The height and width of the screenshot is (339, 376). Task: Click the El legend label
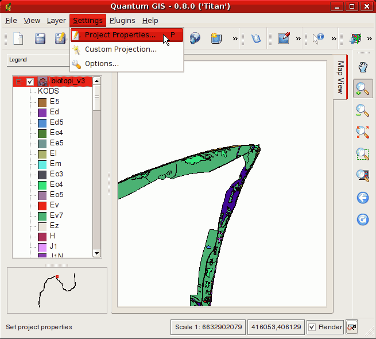point(53,153)
